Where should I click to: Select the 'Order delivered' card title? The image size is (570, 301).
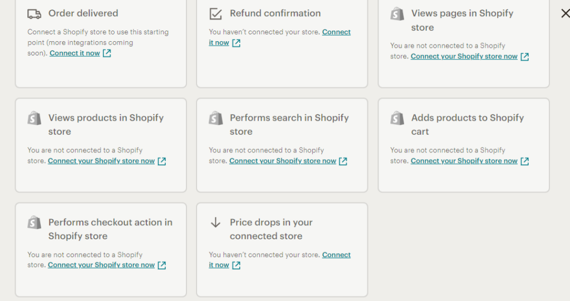click(x=83, y=13)
